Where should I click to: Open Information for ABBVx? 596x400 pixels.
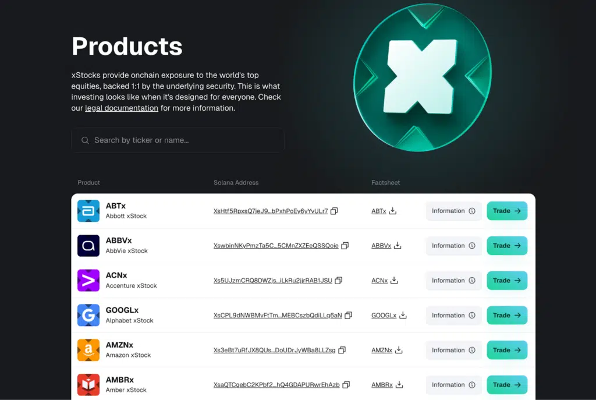pyautogui.click(x=453, y=246)
